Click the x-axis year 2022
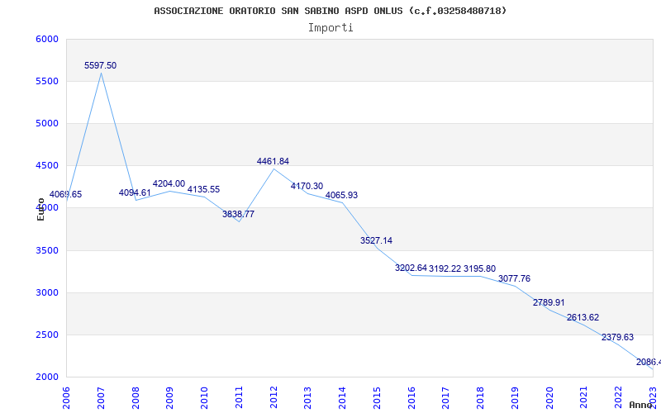The image size is (661, 413). (x=618, y=398)
